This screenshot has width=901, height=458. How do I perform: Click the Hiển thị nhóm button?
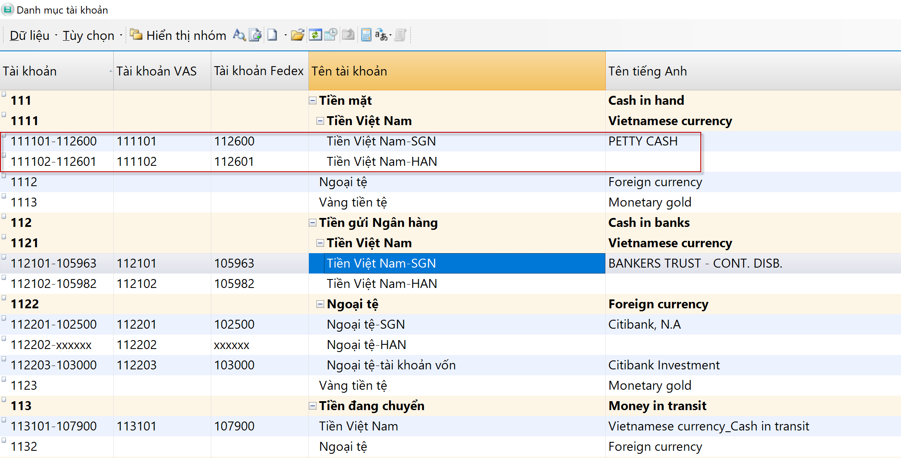click(178, 35)
